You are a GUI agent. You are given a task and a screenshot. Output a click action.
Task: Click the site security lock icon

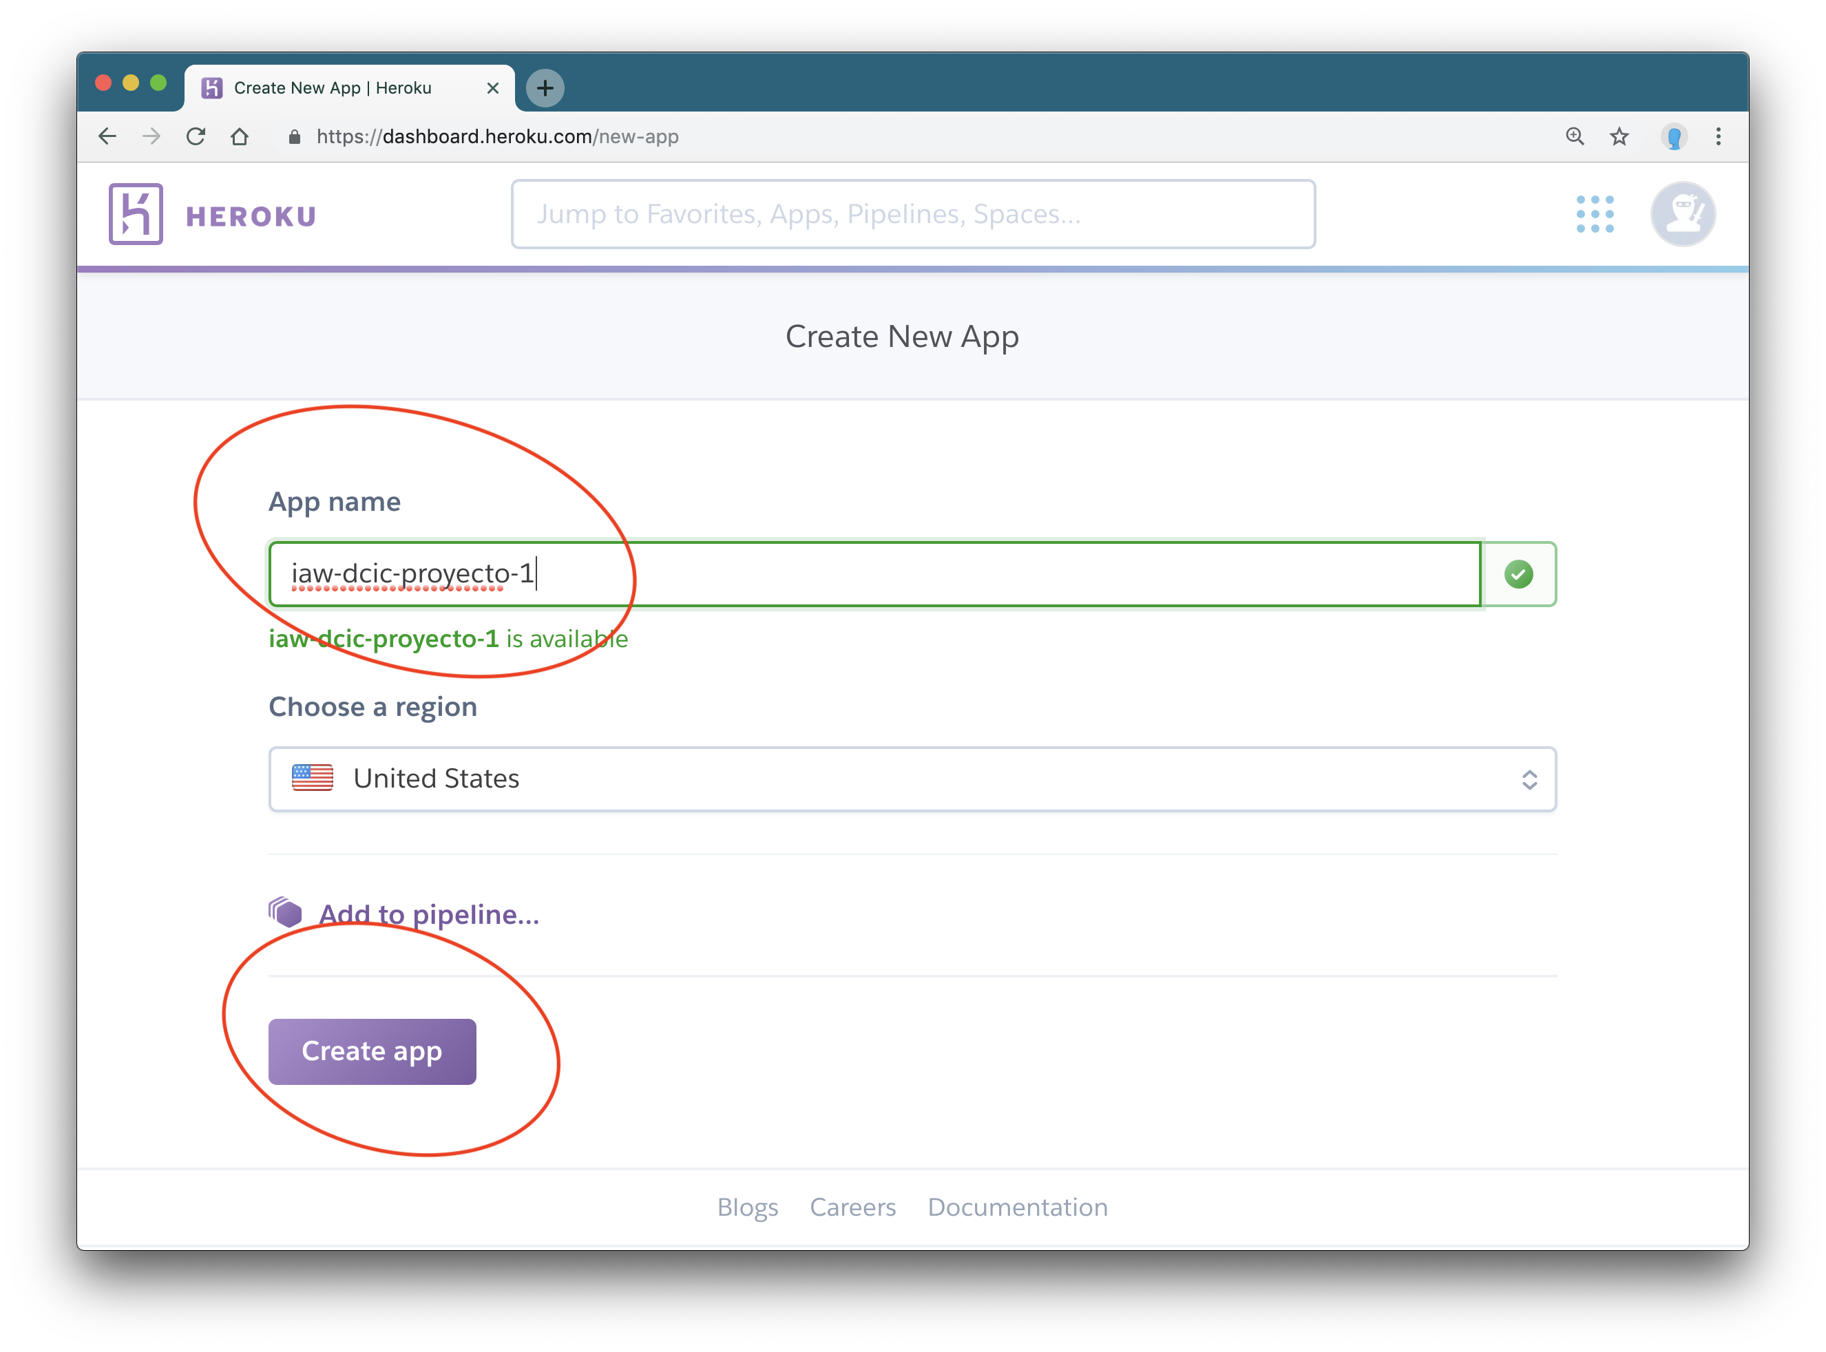click(295, 137)
